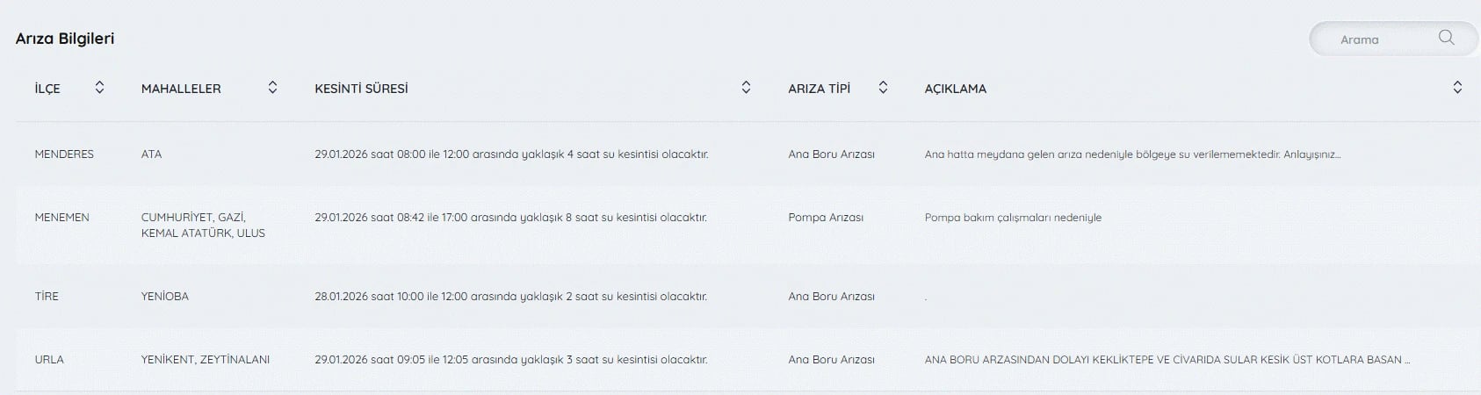Click the İLÇE column header label
This screenshot has width=1481, height=395.
pyautogui.click(x=47, y=89)
